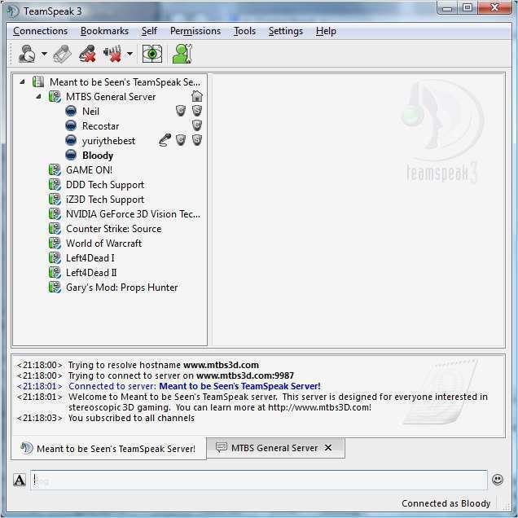Image resolution: width=518 pixels, height=518 pixels.
Task: Click 'You subscribed to all channels' log line
Action: (x=131, y=418)
